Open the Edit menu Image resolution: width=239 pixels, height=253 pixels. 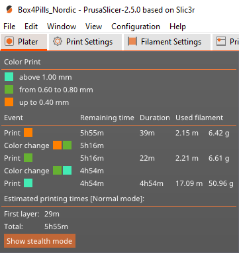coord(31,27)
